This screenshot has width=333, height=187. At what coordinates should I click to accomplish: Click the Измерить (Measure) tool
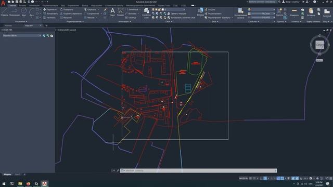[x=294, y=12]
